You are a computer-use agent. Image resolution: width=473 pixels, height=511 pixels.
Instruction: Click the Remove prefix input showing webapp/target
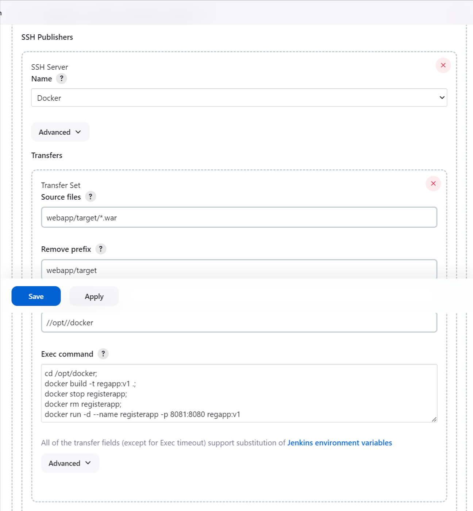click(x=239, y=270)
